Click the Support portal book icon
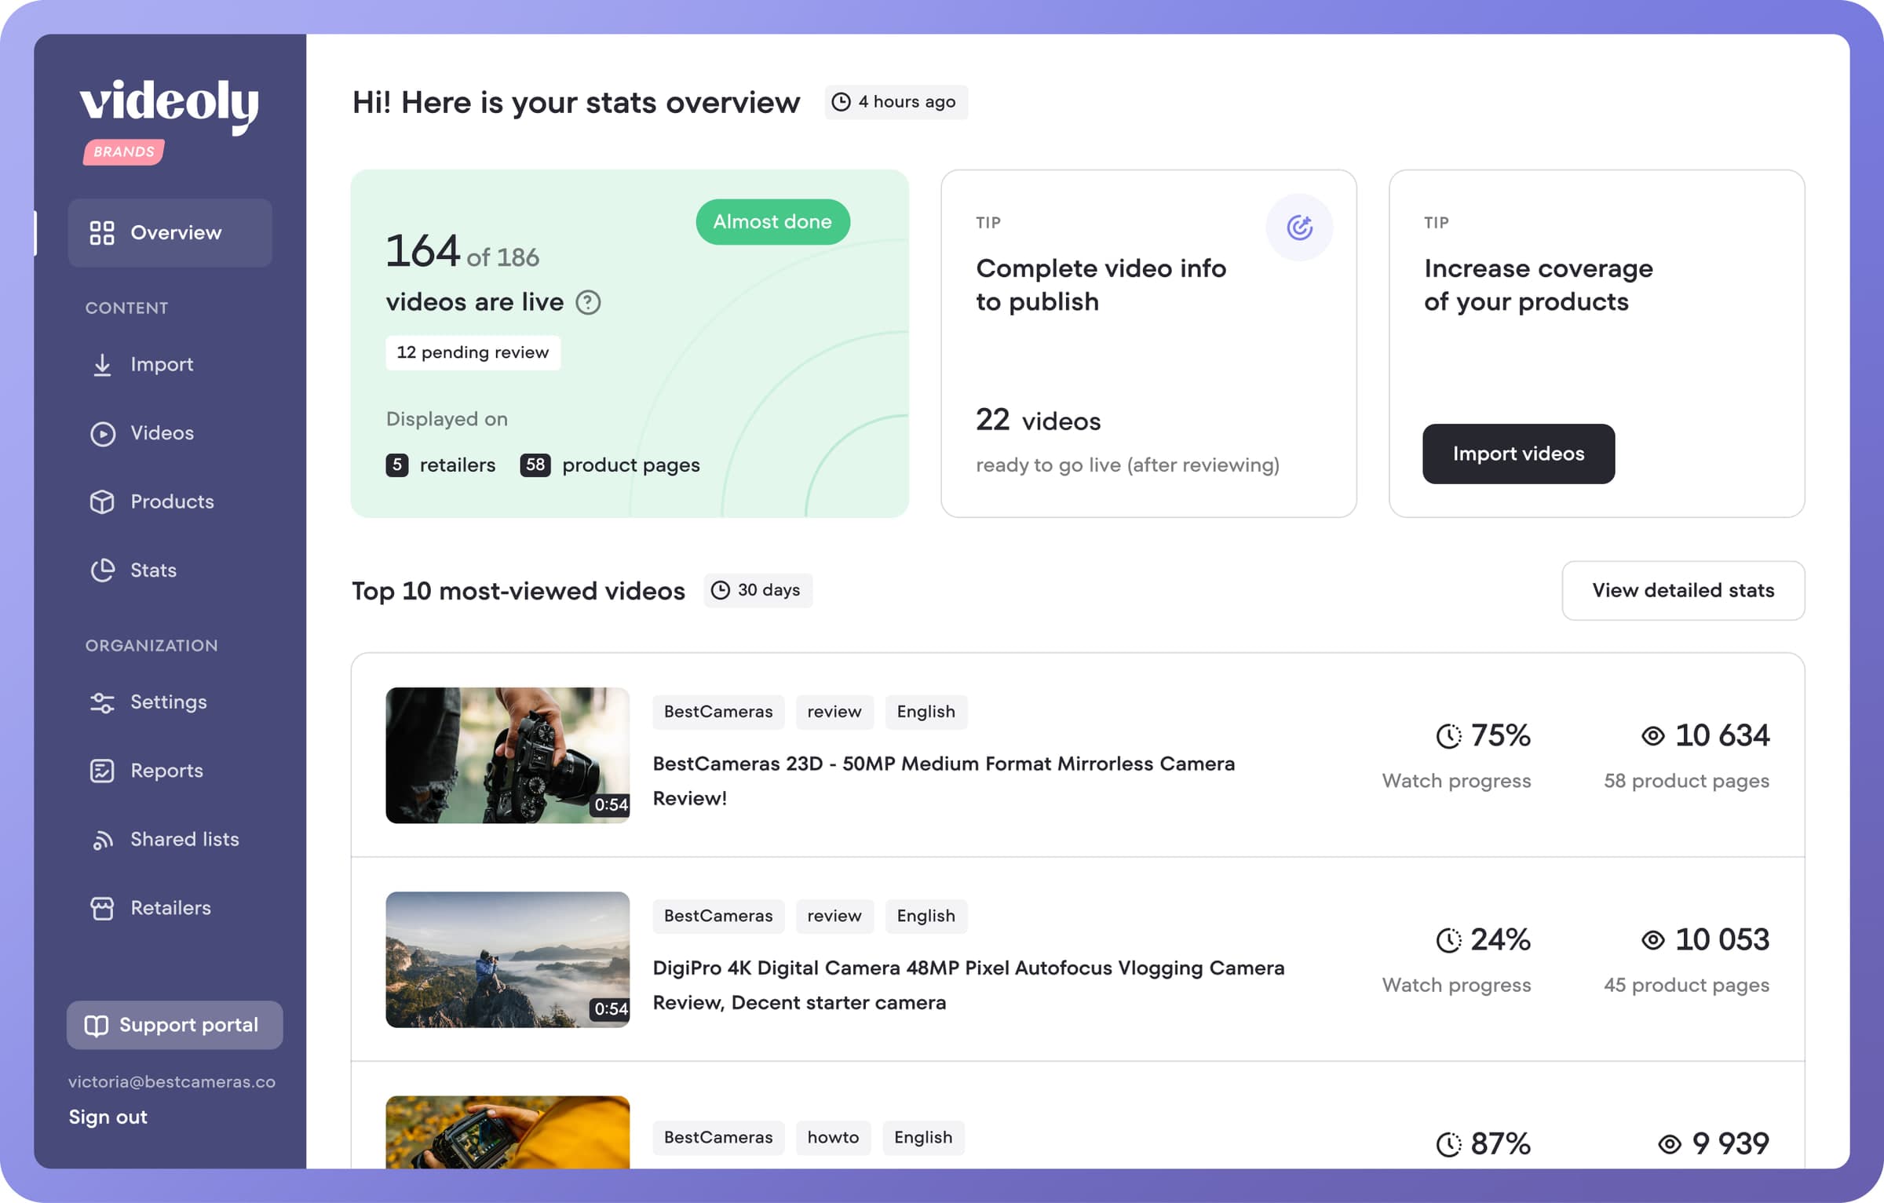Screen dimensions: 1884x1203 (96, 1026)
